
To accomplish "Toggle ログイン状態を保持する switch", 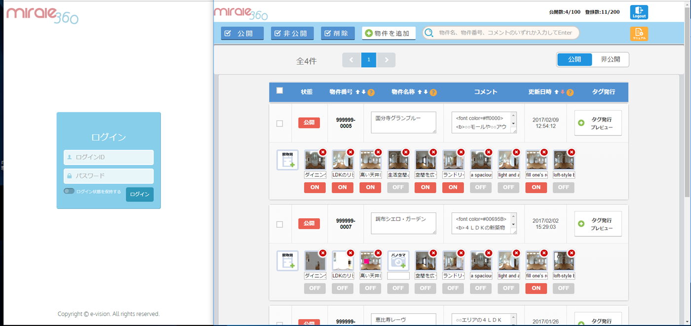I will [x=69, y=191].
